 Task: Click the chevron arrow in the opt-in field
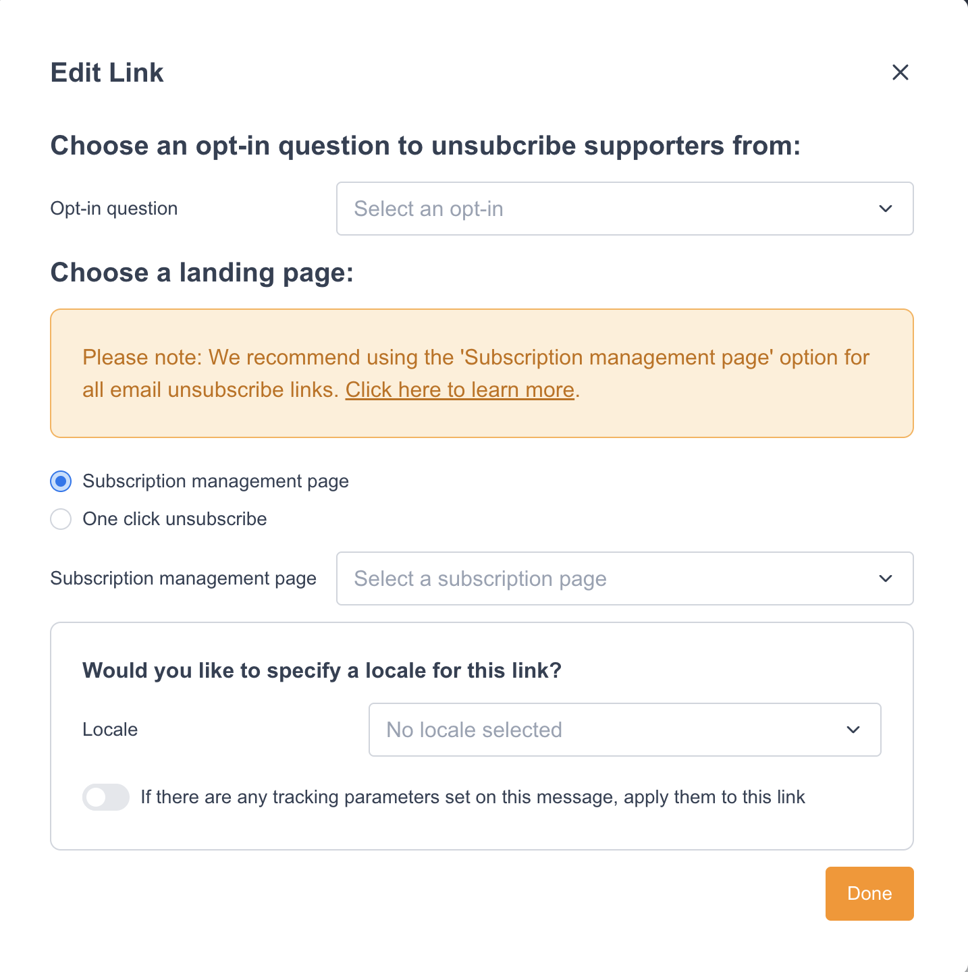coord(886,209)
